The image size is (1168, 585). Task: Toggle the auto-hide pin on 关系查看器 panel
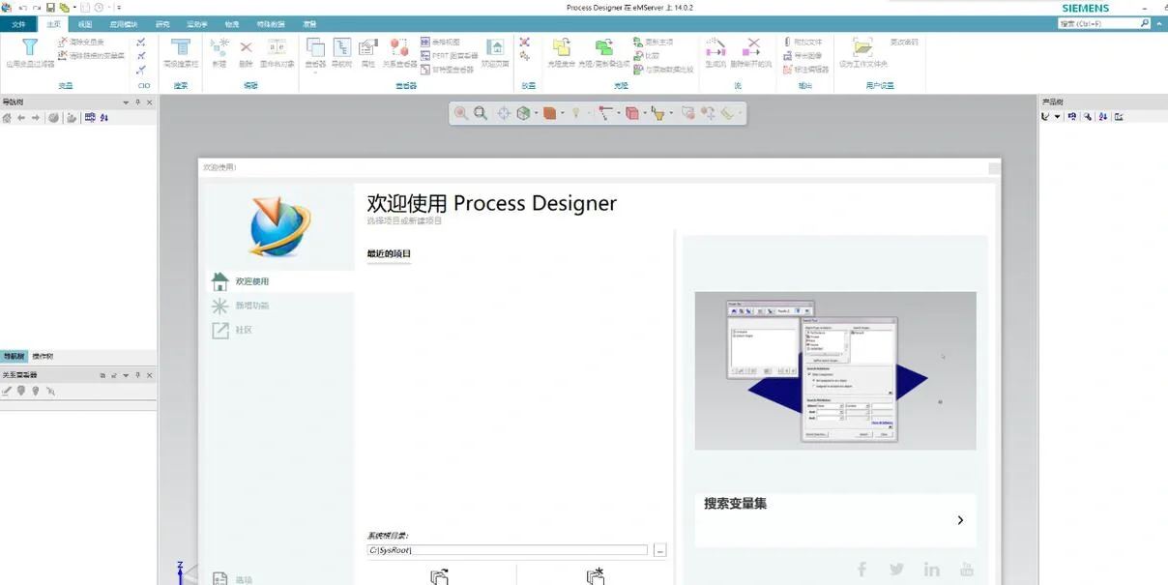pyautogui.click(x=138, y=375)
